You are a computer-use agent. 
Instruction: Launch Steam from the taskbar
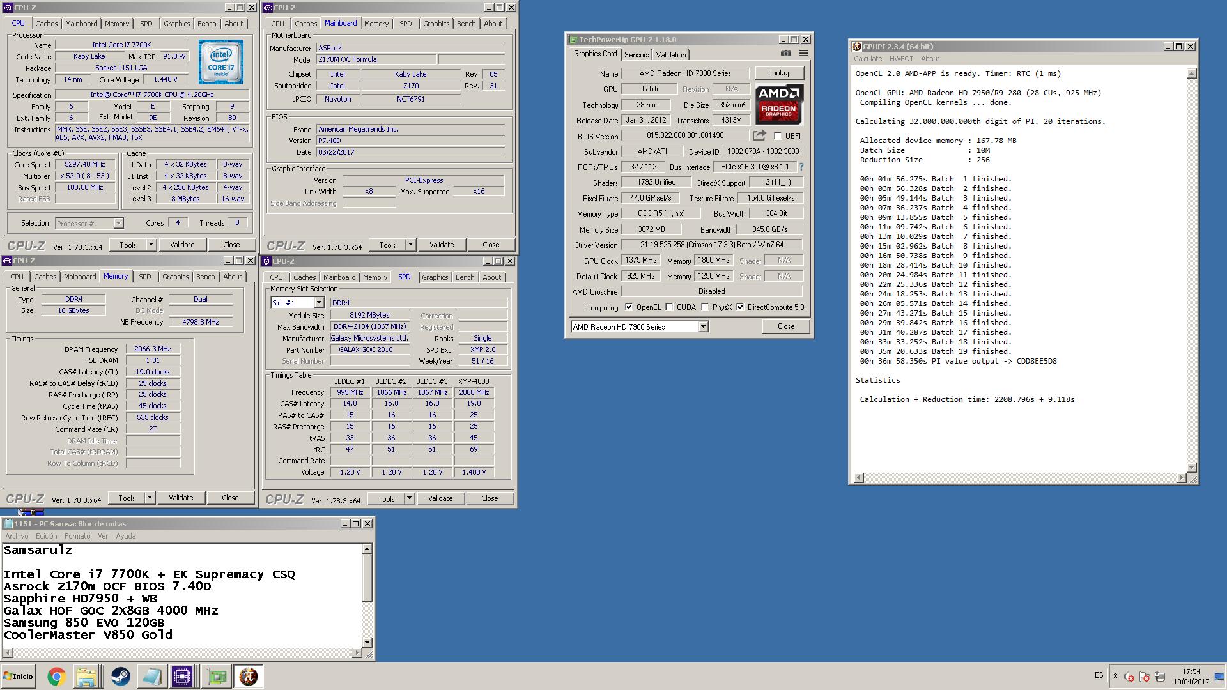click(x=120, y=677)
